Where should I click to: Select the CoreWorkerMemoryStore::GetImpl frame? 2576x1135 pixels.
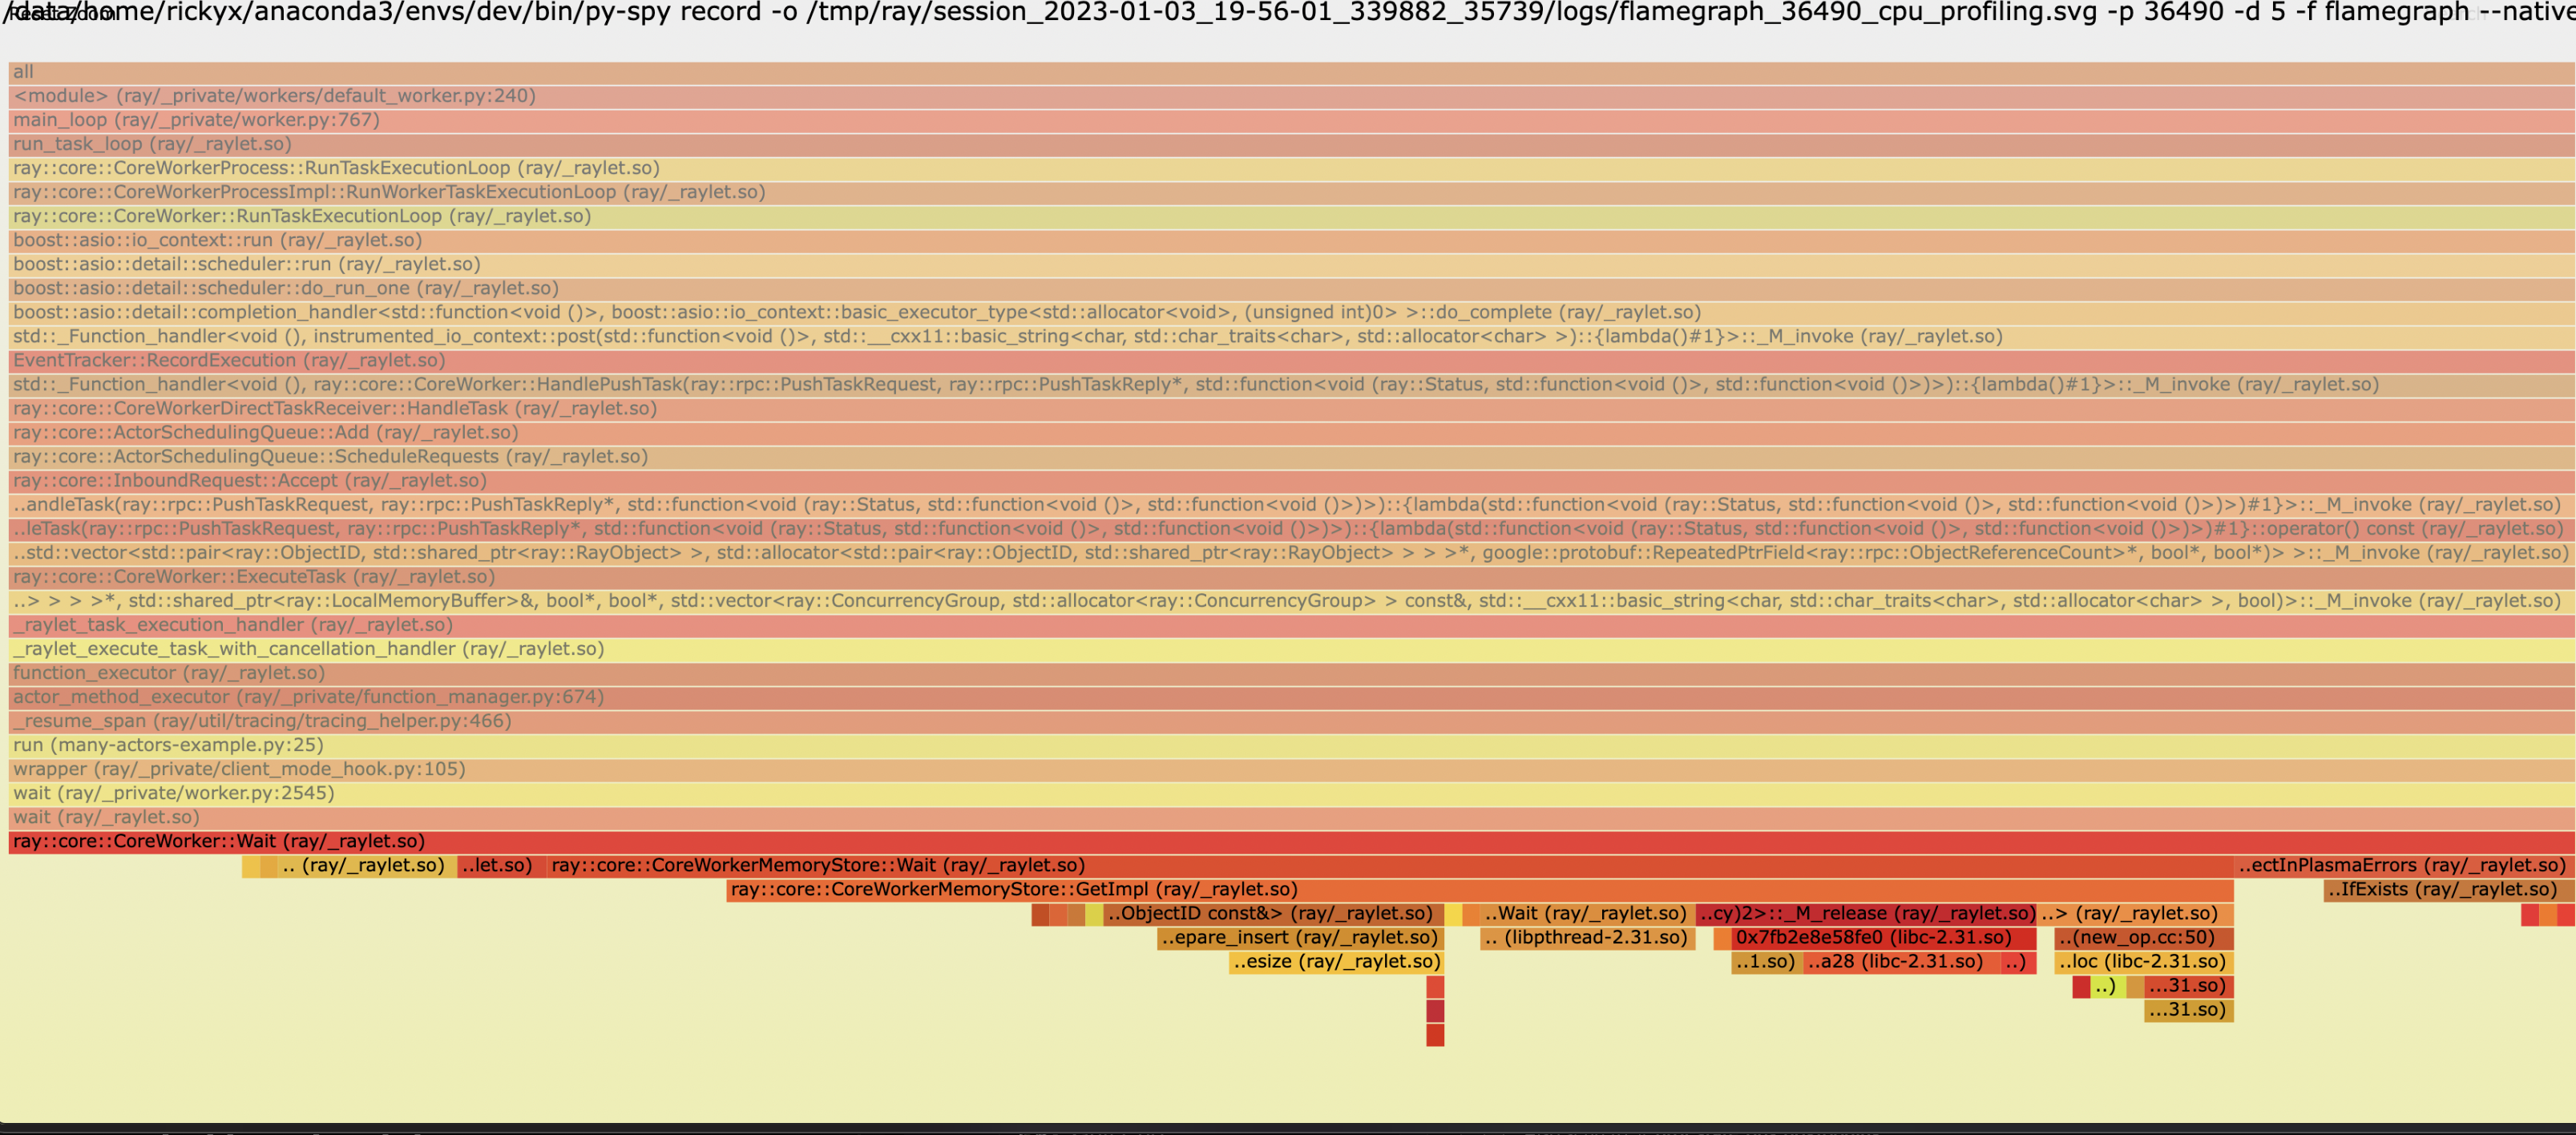(x=1480, y=889)
